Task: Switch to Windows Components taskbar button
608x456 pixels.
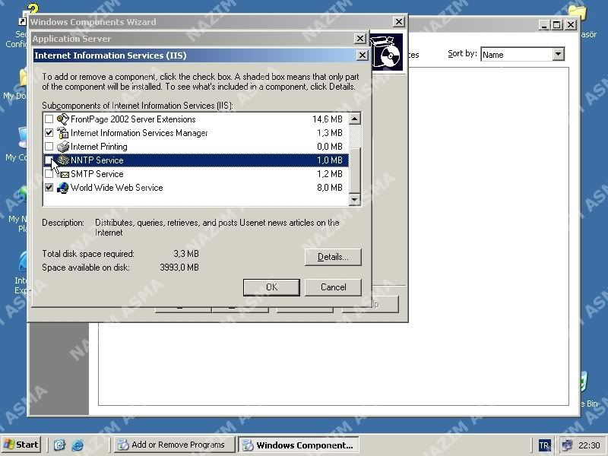Action: click(298, 445)
